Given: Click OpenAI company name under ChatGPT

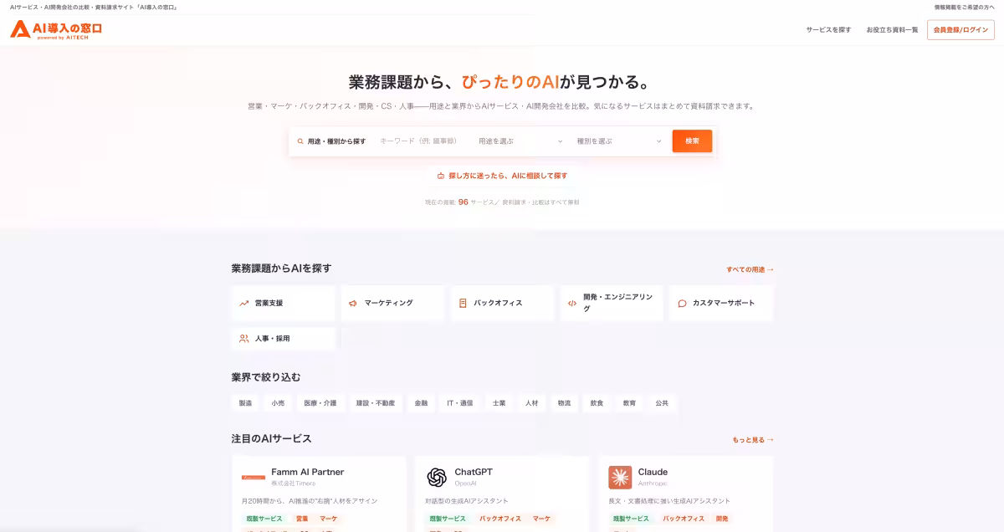Looking at the screenshot, I should 465,483.
